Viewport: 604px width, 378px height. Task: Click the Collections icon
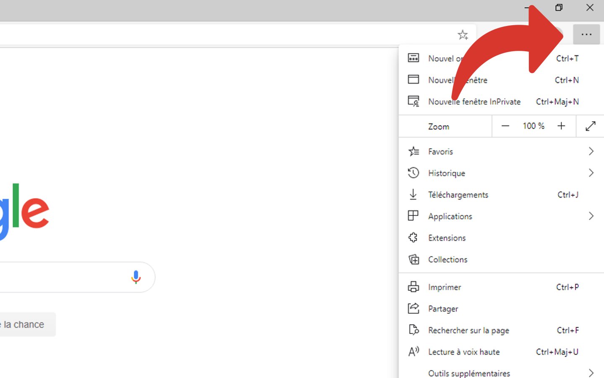coord(414,259)
